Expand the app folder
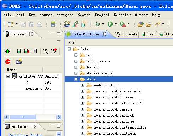 pyautogui.click(x=76, y=55)
